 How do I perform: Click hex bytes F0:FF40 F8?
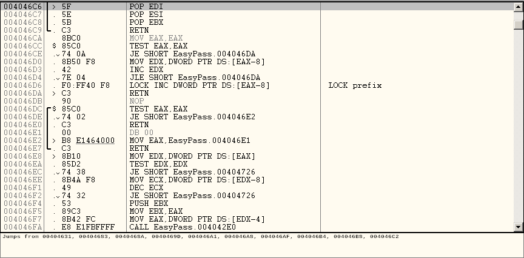tap(86, 85)
